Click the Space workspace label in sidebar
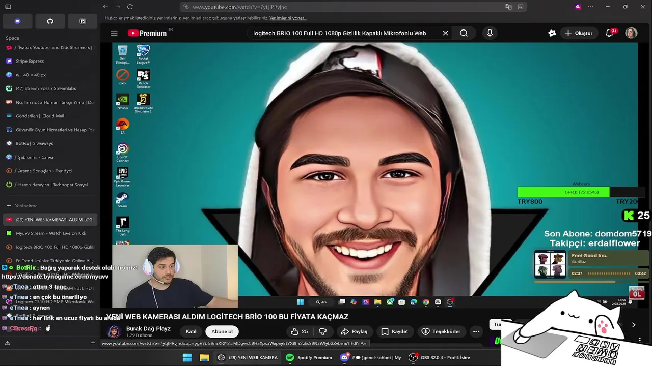The width and height of the screenshot is (652, 366). [13, 38]
